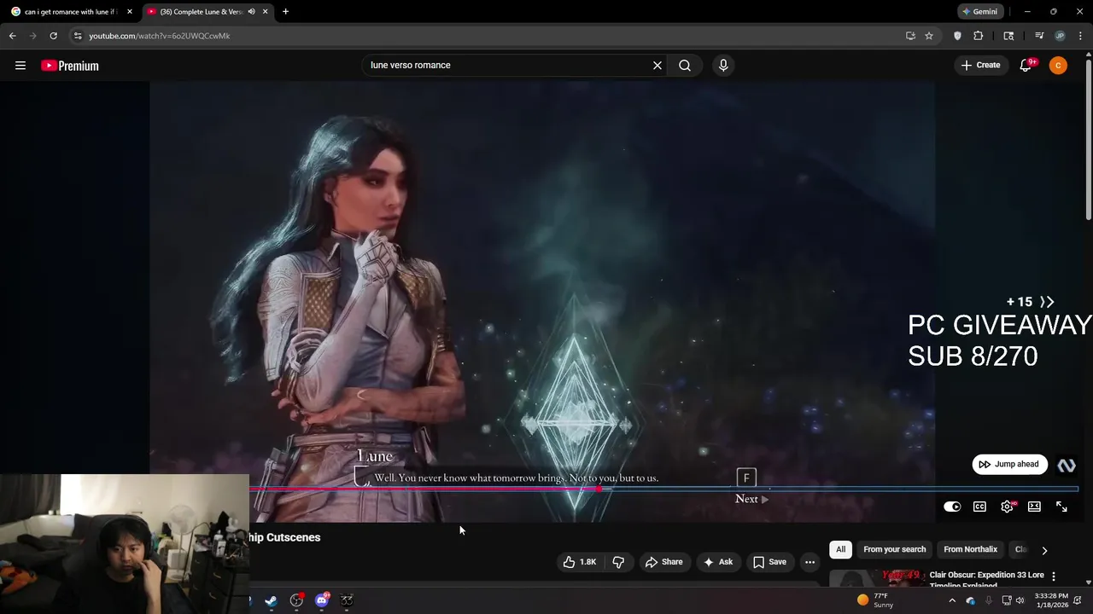Like the video with 1.8K thumbs up
Viewport: 1093px width, 614px height.
pyautogui.click(x=579, y=562)
